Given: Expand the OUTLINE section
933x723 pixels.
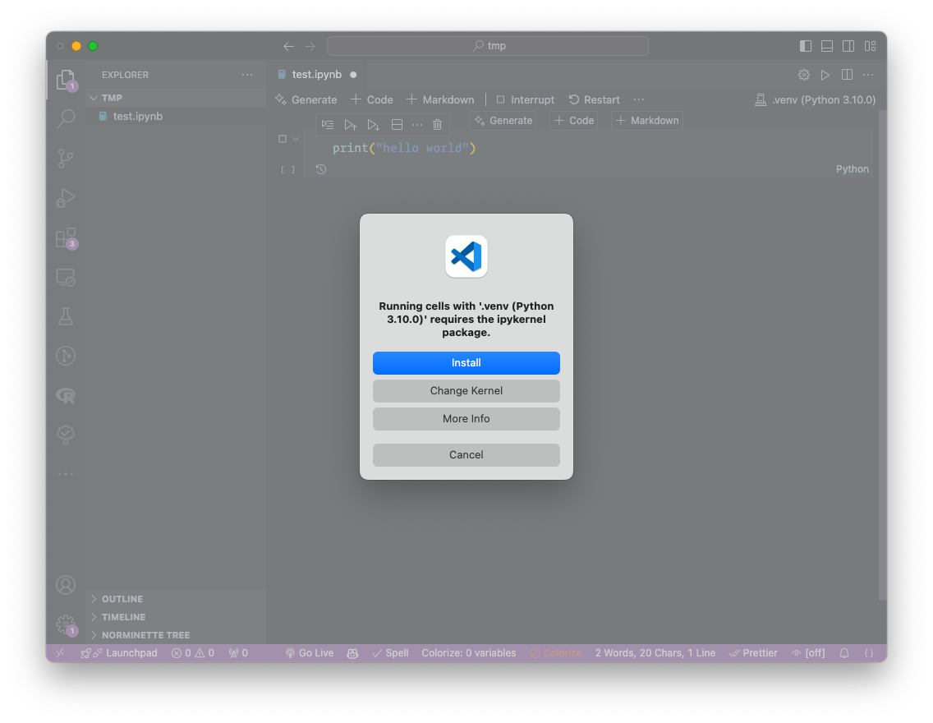Looking at the screenshot, I should tap(176, 599).
